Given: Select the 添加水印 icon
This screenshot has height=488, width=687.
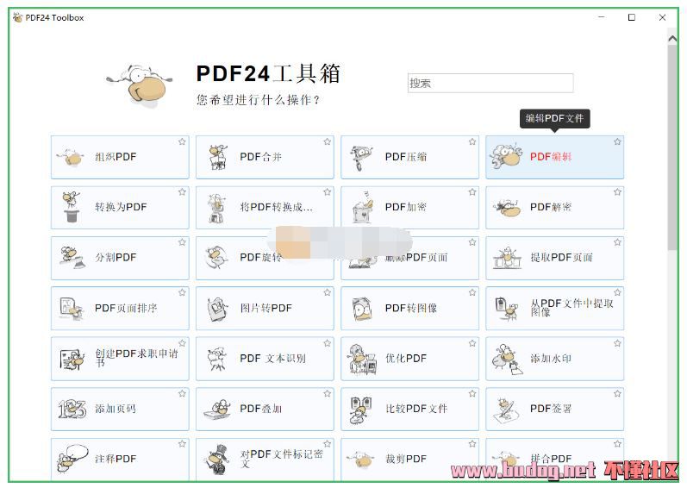Looking at the screenshot, I should pos(507,360).
